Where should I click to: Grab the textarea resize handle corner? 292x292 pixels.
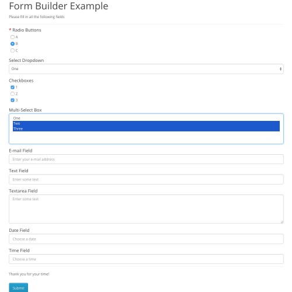[282, 222]
